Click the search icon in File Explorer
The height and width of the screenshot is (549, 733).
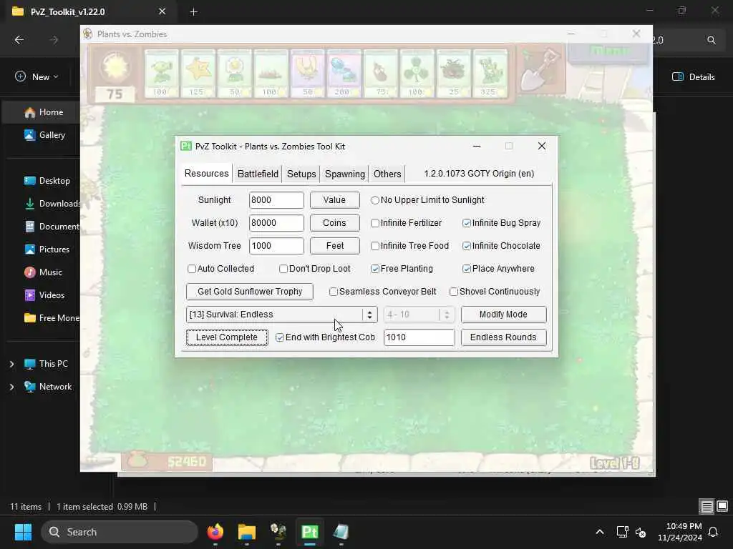[x=711, y=40]
